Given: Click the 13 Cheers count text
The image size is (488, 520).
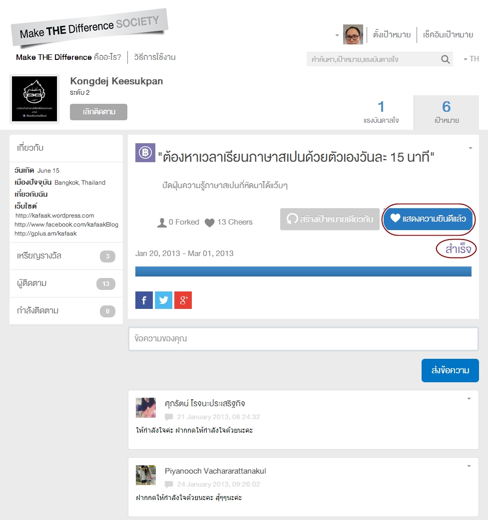Looking at the screenshot, I should point(235,222).
